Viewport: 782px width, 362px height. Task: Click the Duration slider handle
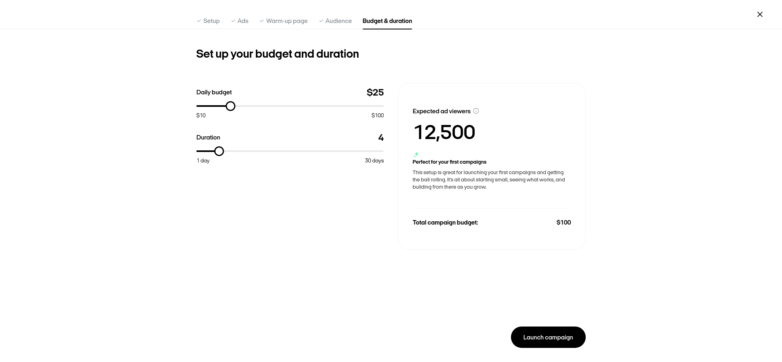pos(219,151)
